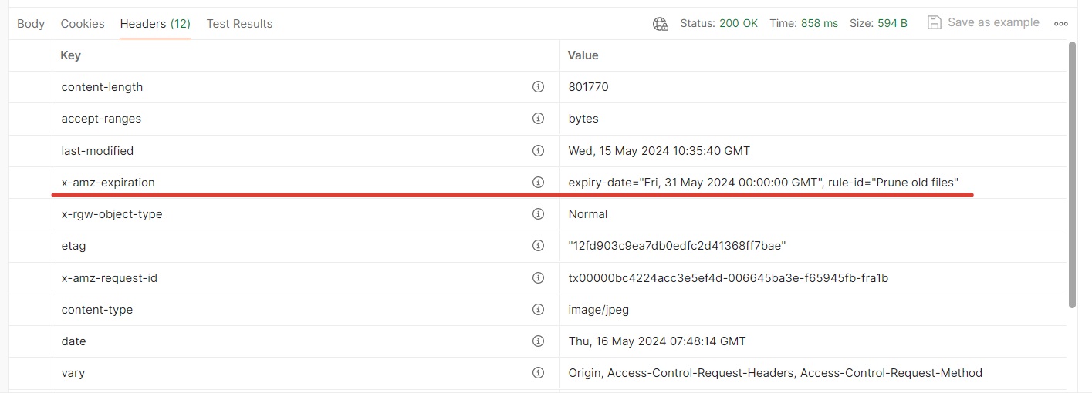Open the Test Results tab
Screen dimensions: 1092x393
tap(239, 24)
